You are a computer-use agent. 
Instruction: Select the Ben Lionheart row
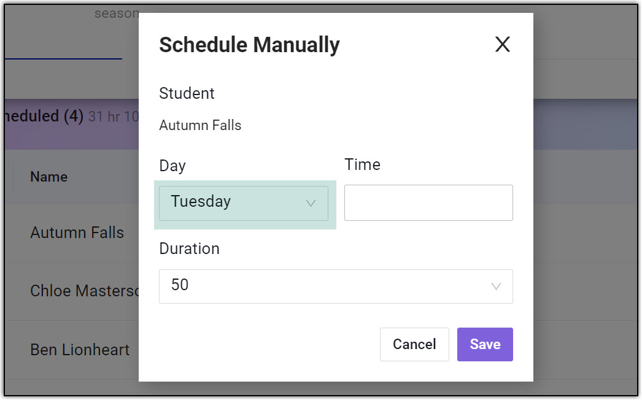tap(80, 350)
